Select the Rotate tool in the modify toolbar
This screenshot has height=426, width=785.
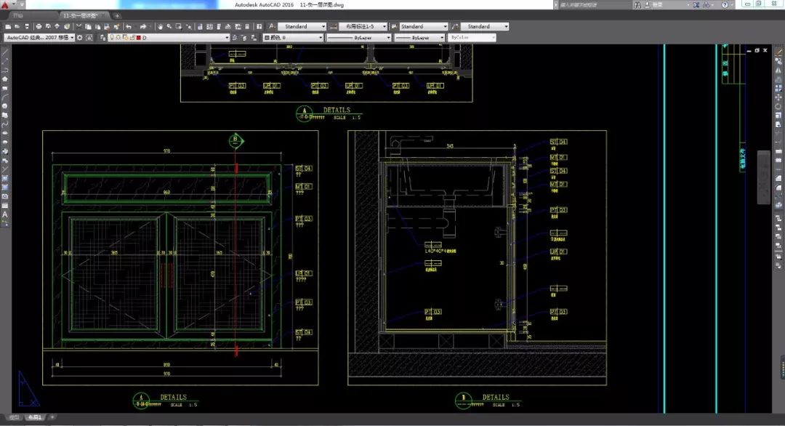click(x=778, y=106)
